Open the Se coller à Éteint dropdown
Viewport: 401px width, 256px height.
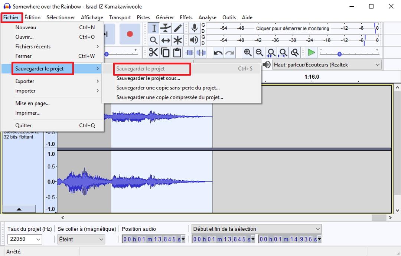tap(81, 239)
